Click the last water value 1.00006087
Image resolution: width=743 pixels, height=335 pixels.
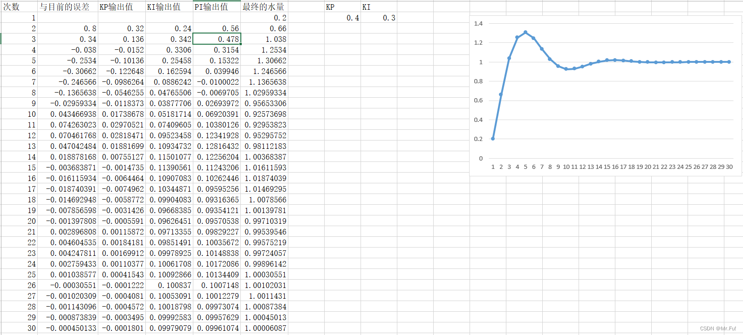pos(265,328)
